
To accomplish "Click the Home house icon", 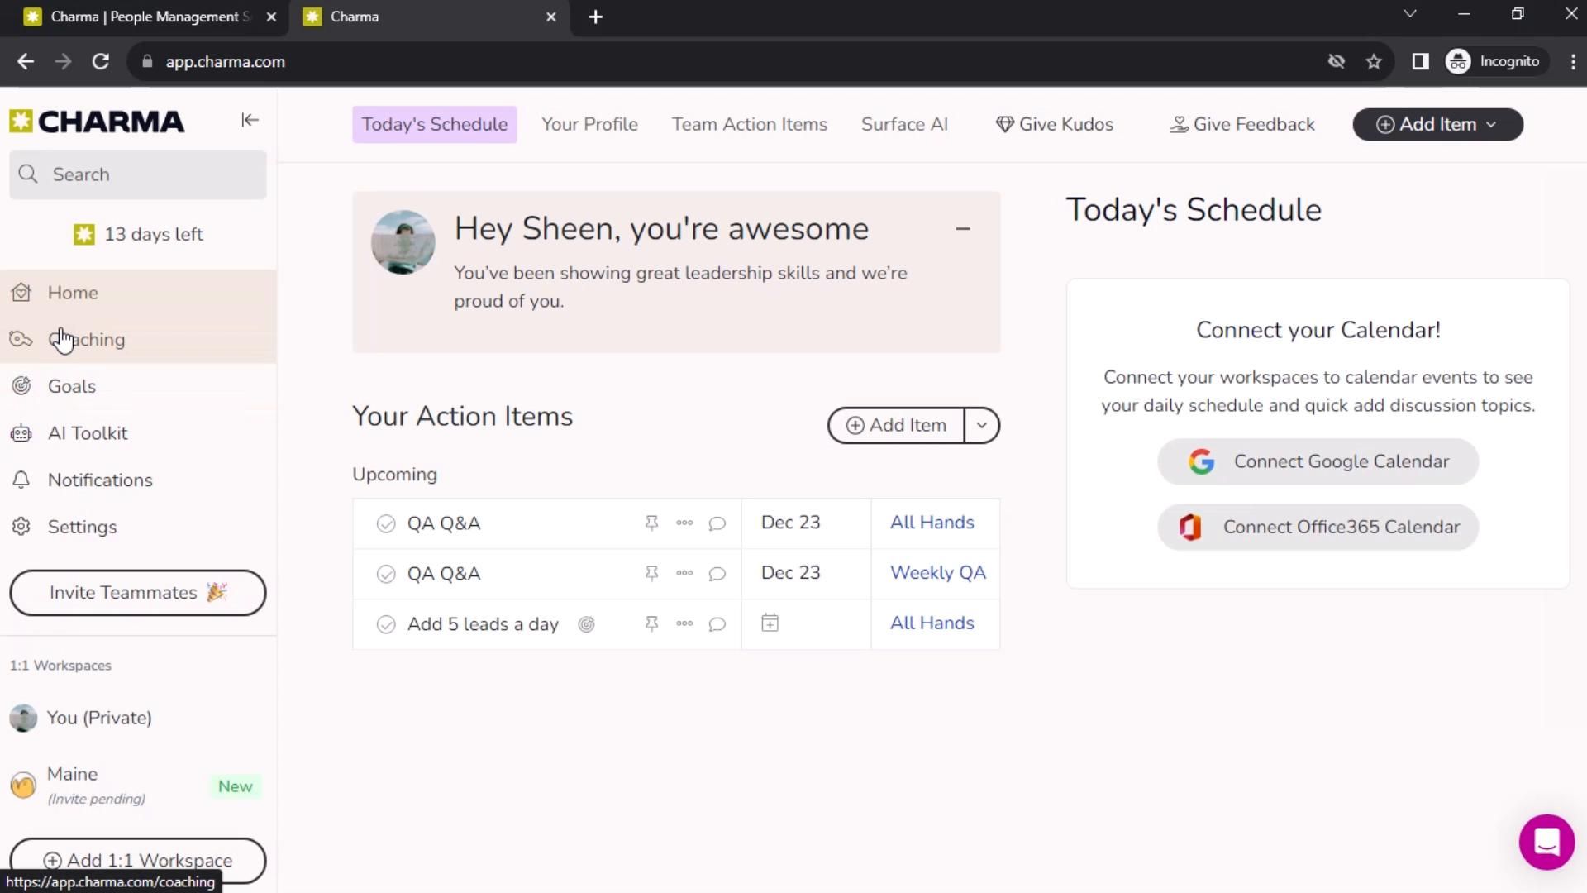I will [x=21, y=293].
